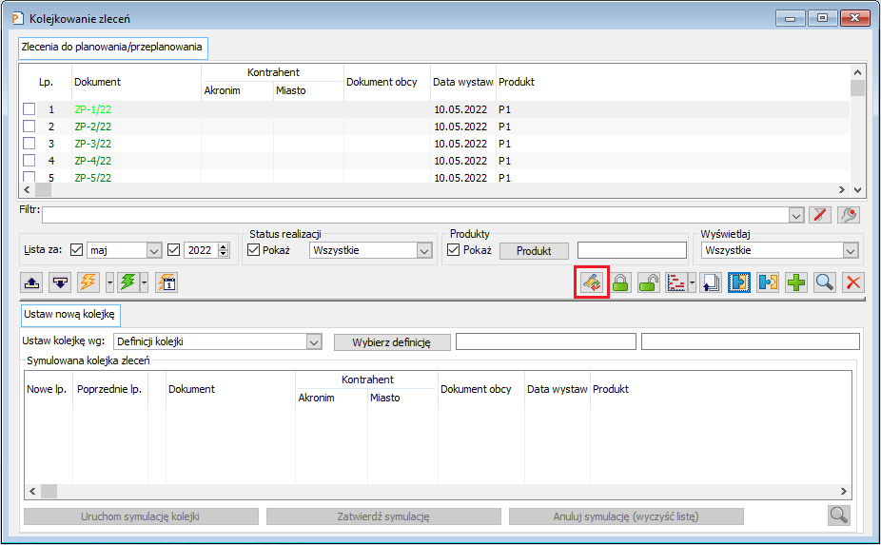The width and height of the screenshot is (881, 545).
Task: Click Uruchom symulację kolejki button
Action: pyautogui.click(x=141, y=516)
